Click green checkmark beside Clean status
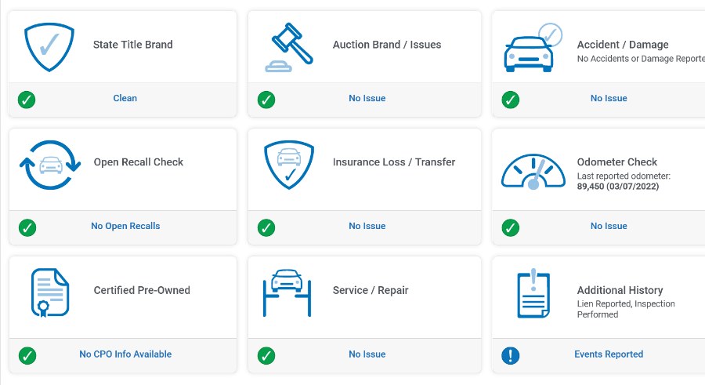 click(27, 100)
